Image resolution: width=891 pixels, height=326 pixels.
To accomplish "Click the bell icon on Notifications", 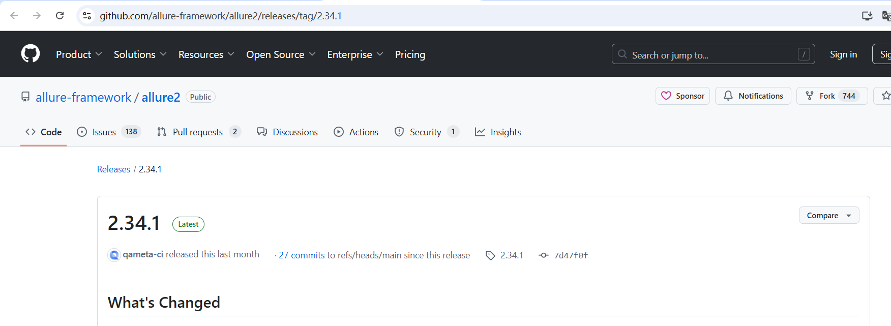I will (x=728, y=96).
